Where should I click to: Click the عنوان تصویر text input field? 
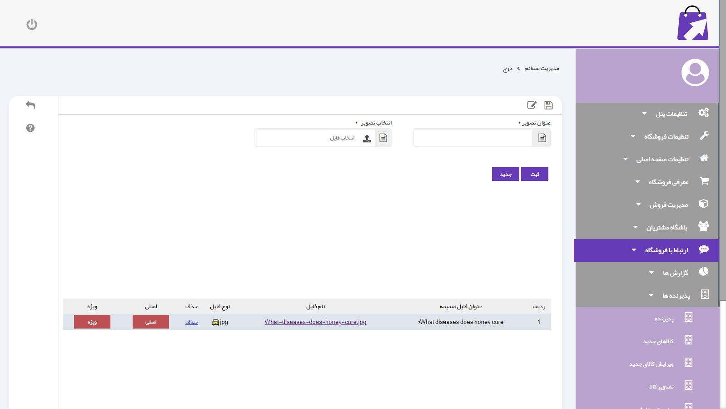click(473, 138)
